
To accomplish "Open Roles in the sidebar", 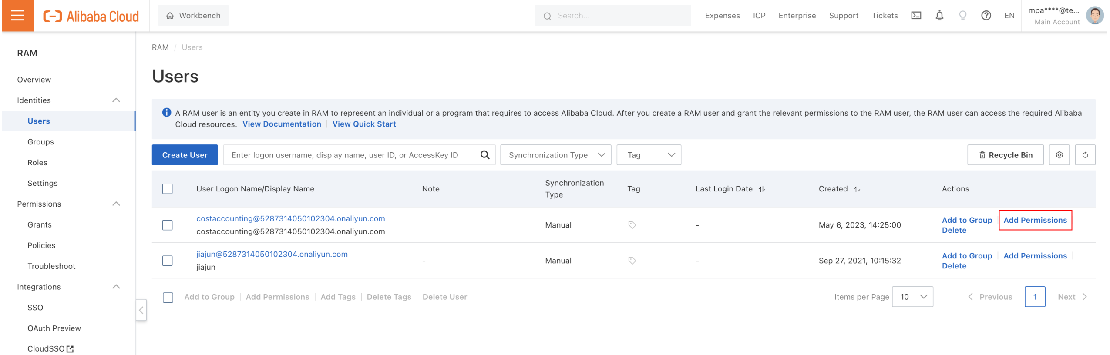I will [37, 162].
